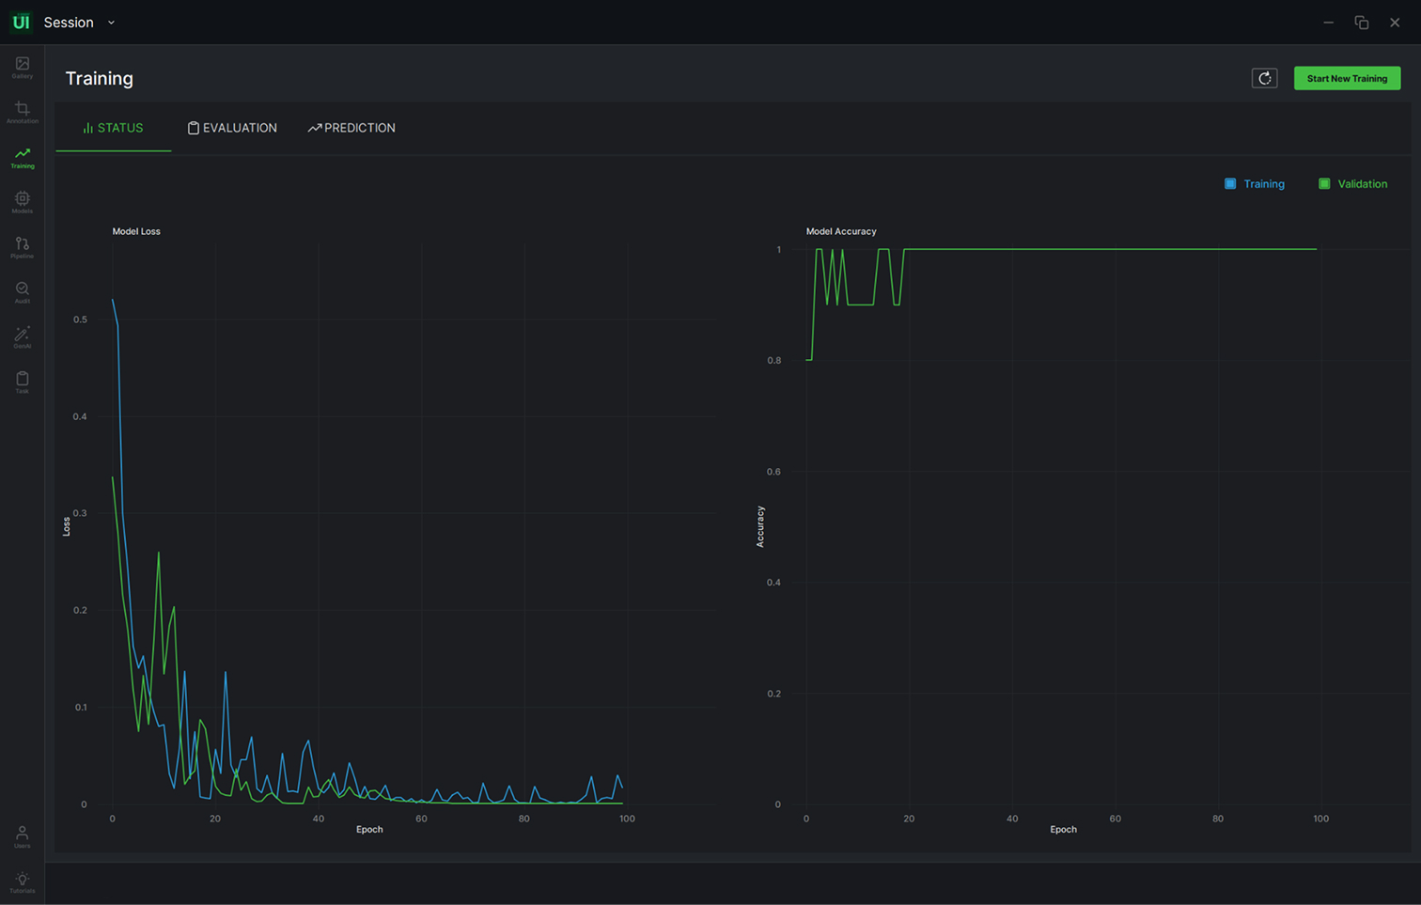Screen dimensions: 1421x905
Task: Click the Session title text
Action: click(69, 23)
